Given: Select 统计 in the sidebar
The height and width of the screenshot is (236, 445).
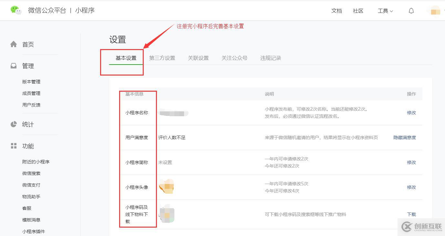Looking at the screenshot, I should click(28, 125).
